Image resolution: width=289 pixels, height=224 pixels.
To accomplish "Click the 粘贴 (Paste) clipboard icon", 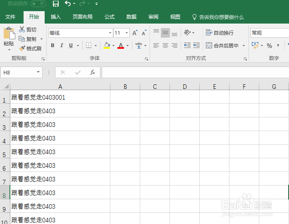I will click(9, 33).
